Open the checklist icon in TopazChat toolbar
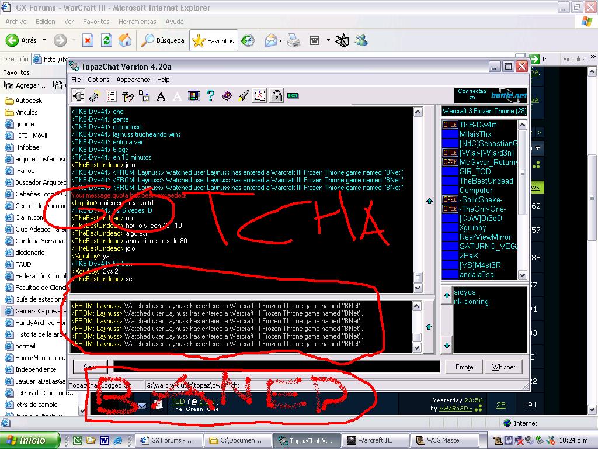The image size is (598, 449). click(112, 96)
